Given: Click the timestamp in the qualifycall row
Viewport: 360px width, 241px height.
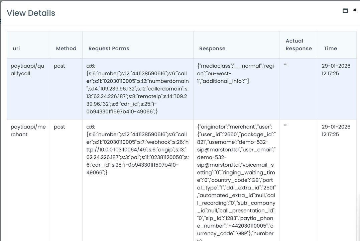Looking at the screenshot, I should point(336,70).
